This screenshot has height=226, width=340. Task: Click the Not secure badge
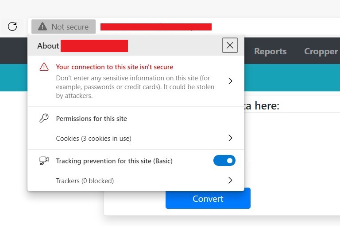coord(63,27)
